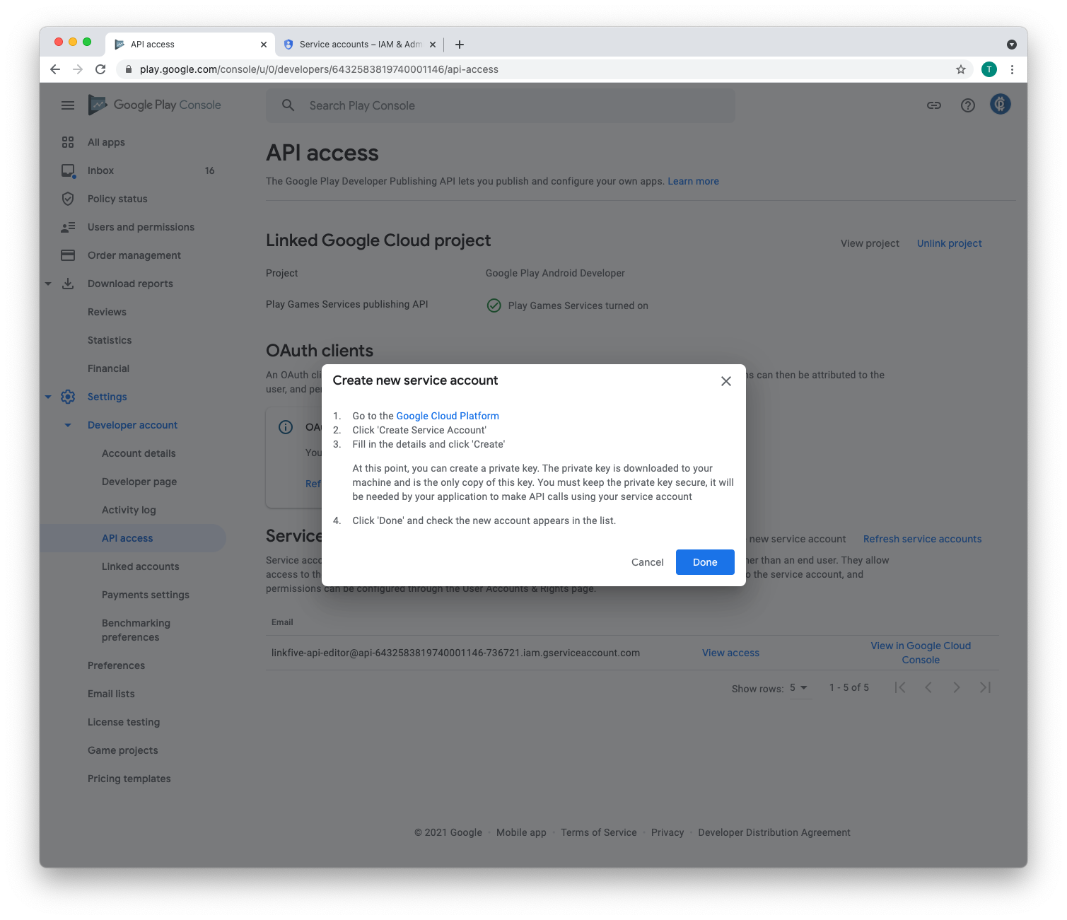Click the browser back arrow

(55, 69)
